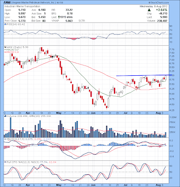
Task: Click the SCTR label in quote header
Action: coord(82,21)
